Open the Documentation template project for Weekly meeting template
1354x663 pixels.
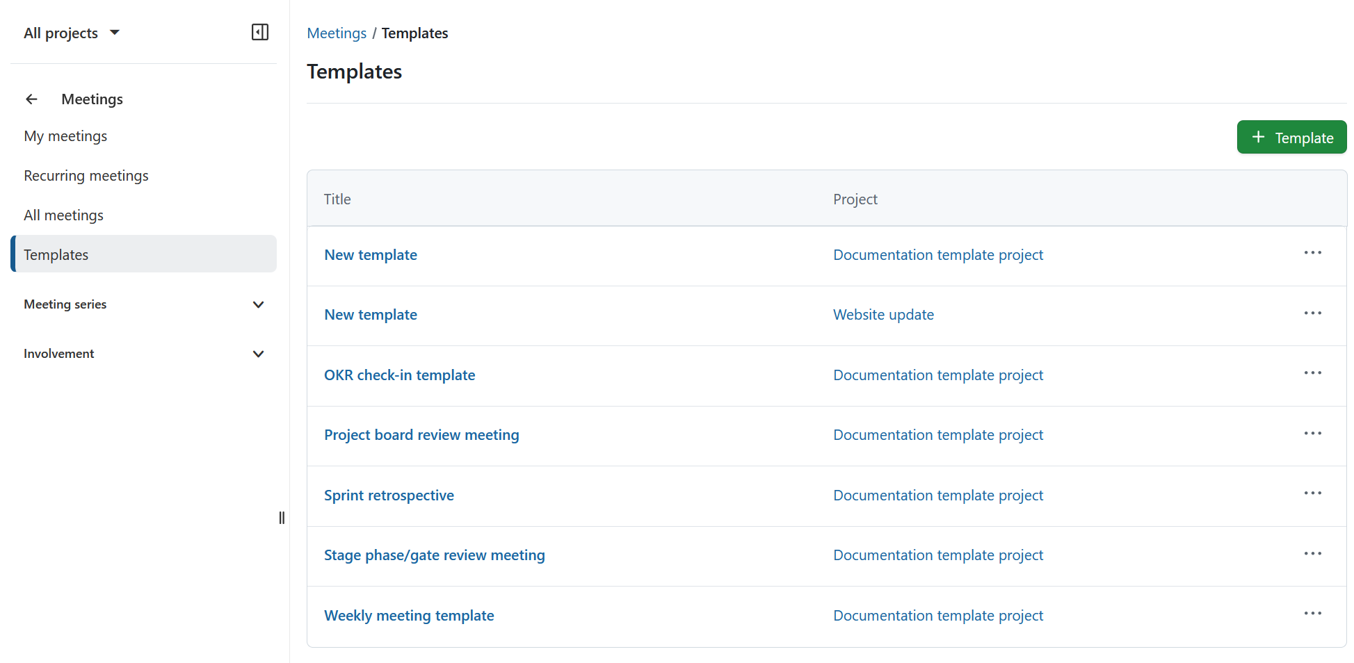938,615
